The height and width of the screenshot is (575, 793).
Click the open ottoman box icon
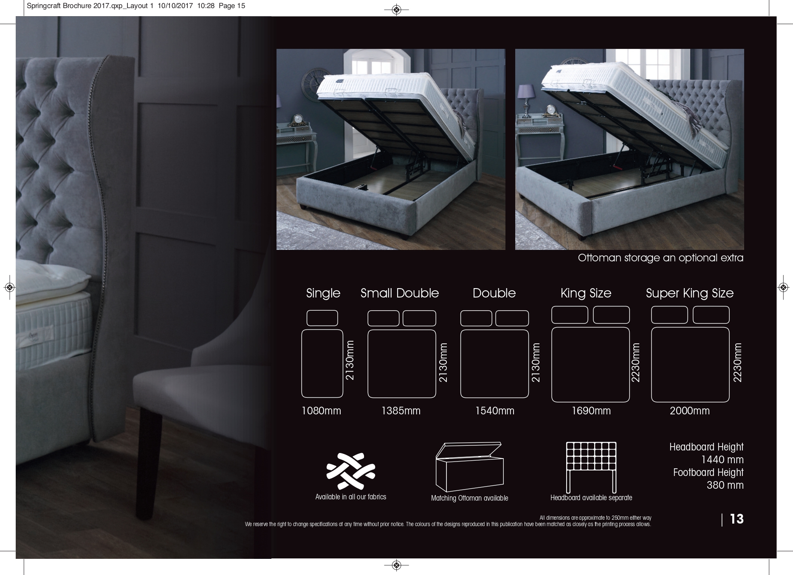[469, 467]
